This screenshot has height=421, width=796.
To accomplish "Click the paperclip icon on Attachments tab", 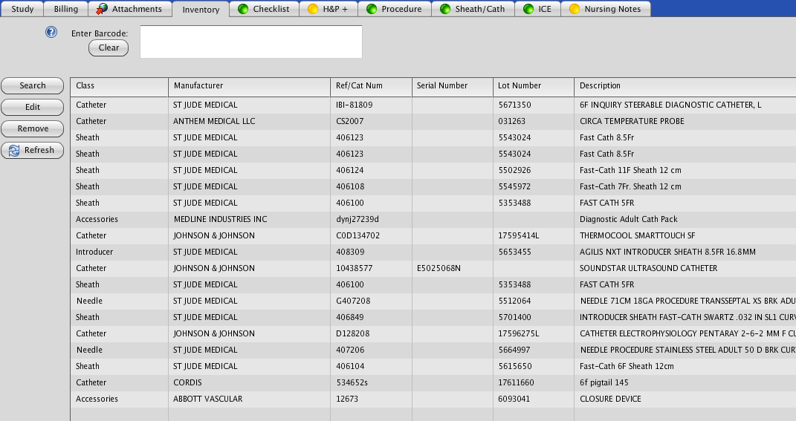I will 102,9.
